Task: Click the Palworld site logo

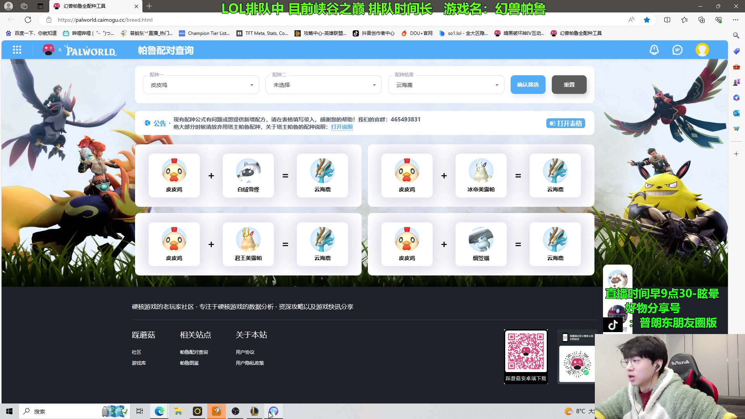Action: pyautogui.click(x=91, y=50)
